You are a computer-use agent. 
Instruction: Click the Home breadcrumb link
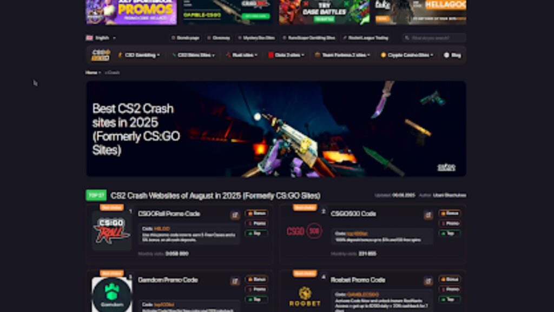(x=91, y=72)
